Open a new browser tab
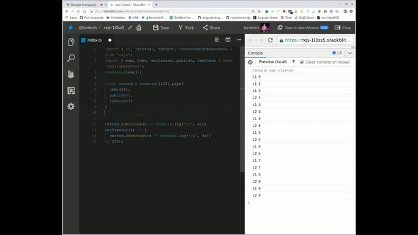The height and width of the screenshot is (235, 418). (156, 5)
